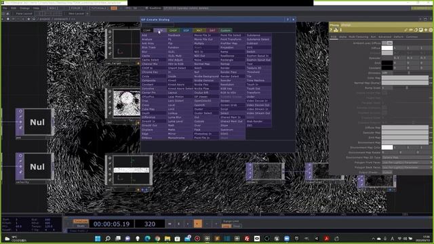Click the Normal Map (Bump) field
Screen dimensions: 434x244
click(x=405, y=83)
